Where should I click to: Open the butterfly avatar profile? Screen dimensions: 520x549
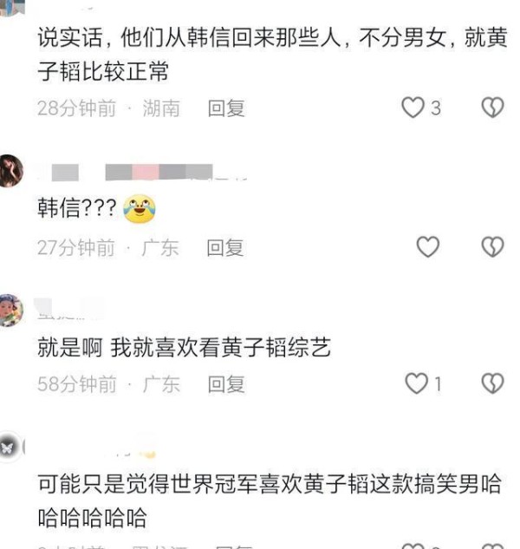(9, 448)
